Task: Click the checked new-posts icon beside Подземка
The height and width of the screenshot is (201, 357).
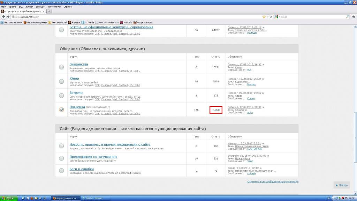Action: coord(61,110)
